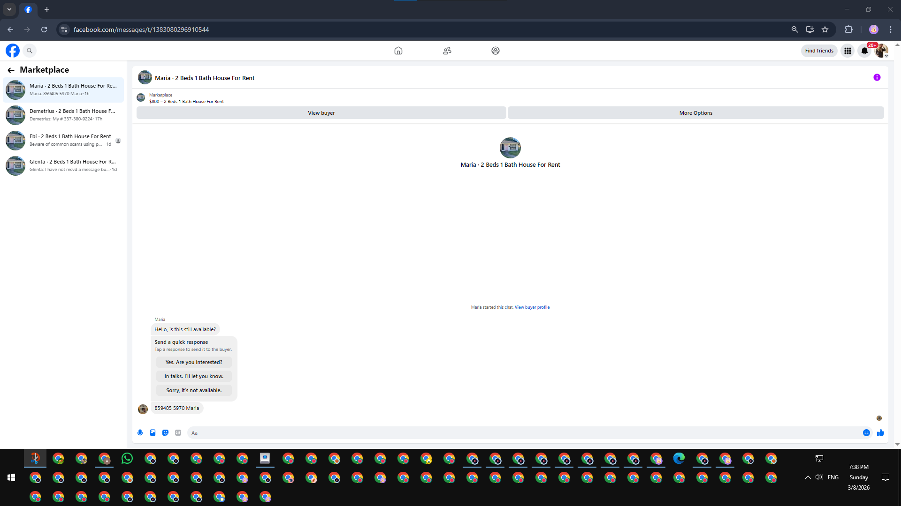This screenshot has width=901, height=506.
Task: Attach a file using the photo icon
Action: 153,433
